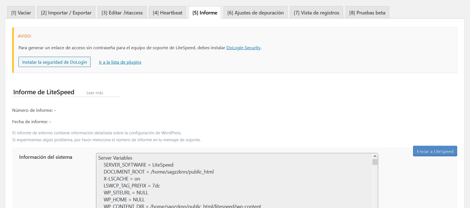Click the SERVER_SOFTWARE = LiteSpeed line
470x208 pixels.
pos(138,165)
